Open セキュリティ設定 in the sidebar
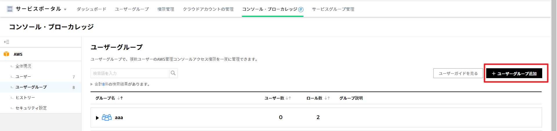This screenshot has height=131, width=557. (31, 108)
